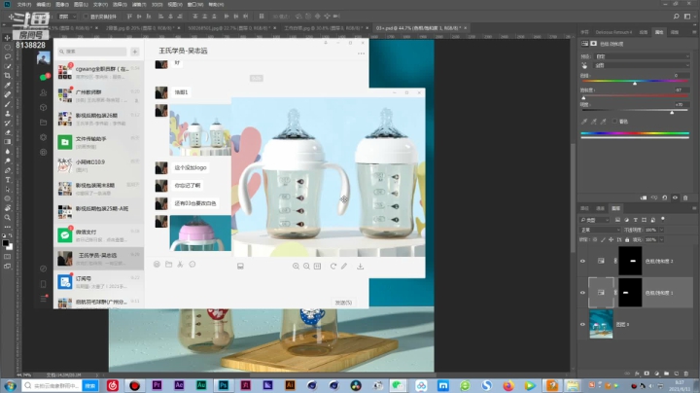
Task: Zoom out on the WeChat image preview
Action: pyautogui.click(x=306, y=267)
